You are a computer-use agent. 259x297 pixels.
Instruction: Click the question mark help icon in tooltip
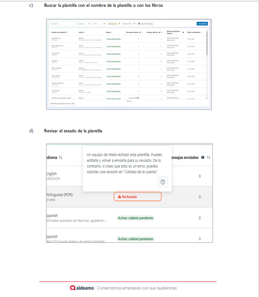pos(163,182)
